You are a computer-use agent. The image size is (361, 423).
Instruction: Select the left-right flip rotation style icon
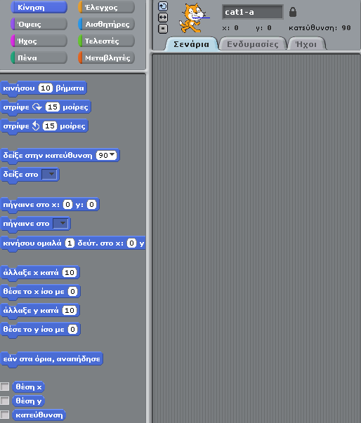163,18
